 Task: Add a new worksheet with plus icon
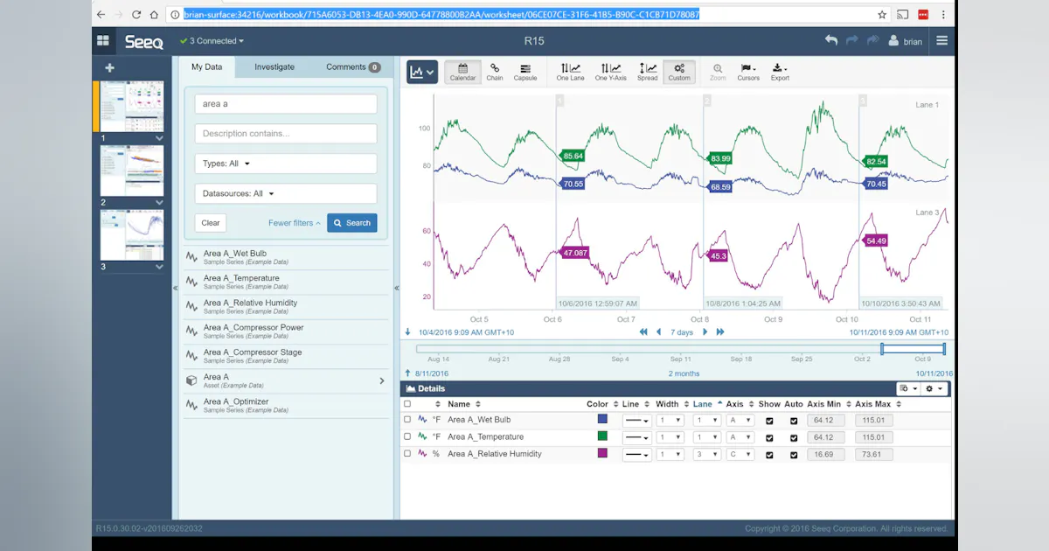[x=109, y=67]
